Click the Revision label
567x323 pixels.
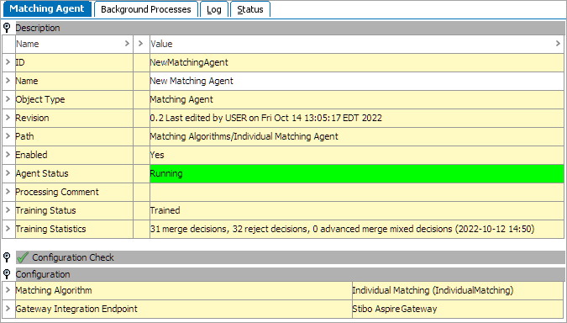32,118
